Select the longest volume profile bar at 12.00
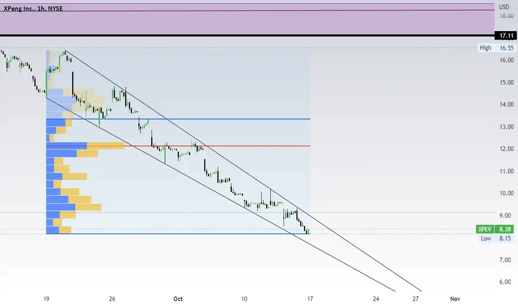This screenshot has width=518, height=306. click(85, 146)
